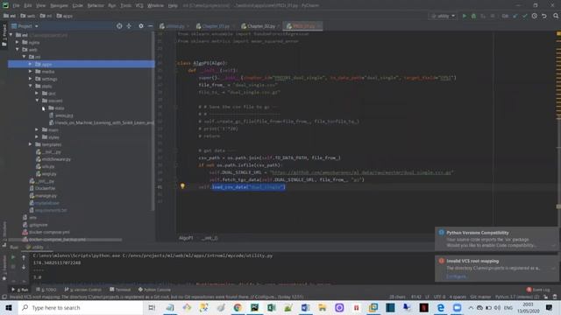Open the run configuration dropdown labeled utility
Image resolution: width=561 pixels, height=315 pixels.
[x=443, y=16]
